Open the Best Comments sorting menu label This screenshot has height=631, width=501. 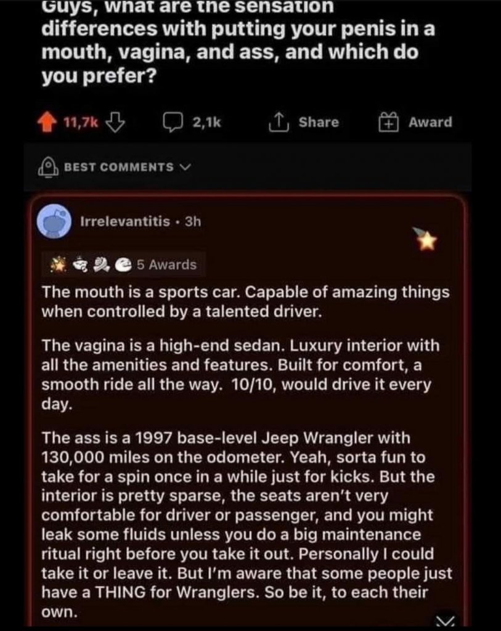tap(118, 167)
